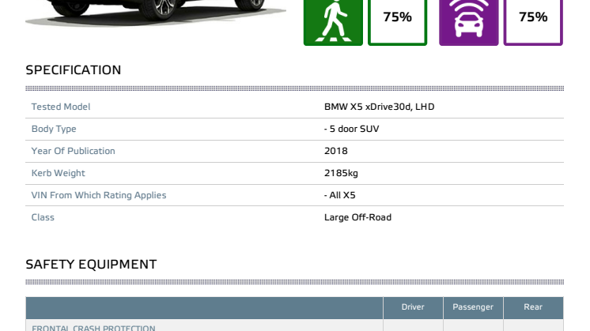
Task: Click the Large Off-Road class value
Action: 357,217
